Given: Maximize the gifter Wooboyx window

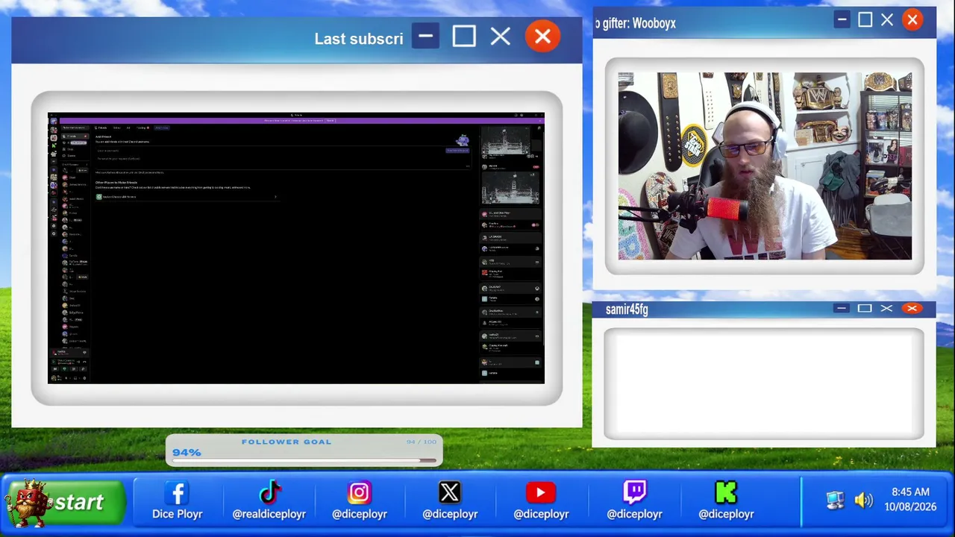Looking at the screenshot, I should click(865, 20).
